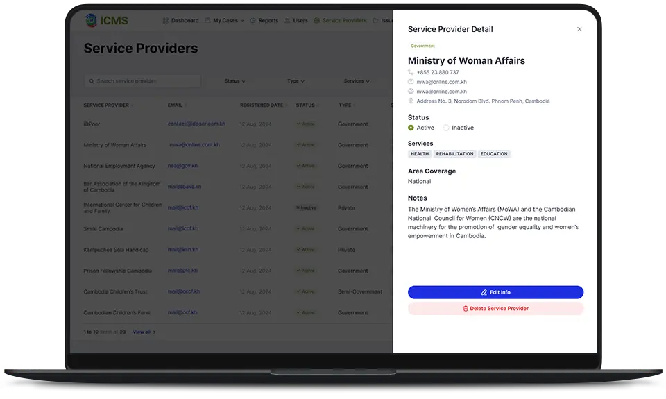Select the Active status radio button
Screen dimensions: 666x399
(411, 128)
